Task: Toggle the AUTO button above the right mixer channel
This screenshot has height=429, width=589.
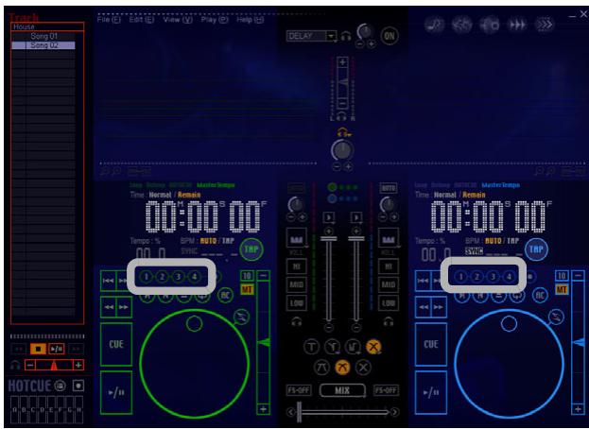Action: (x=388, y=188)
